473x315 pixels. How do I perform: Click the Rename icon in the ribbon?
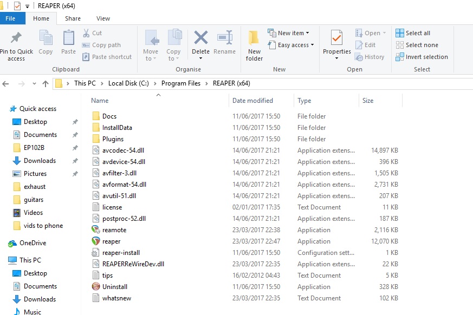coord(224,39)
